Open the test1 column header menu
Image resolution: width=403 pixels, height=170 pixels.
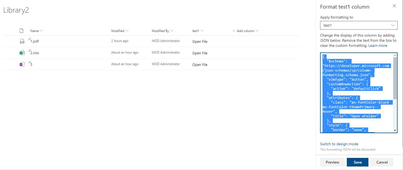[202, 31]
